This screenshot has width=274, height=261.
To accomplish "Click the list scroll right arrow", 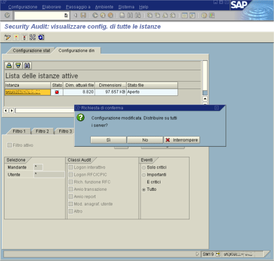I will (x=12, y=110).
